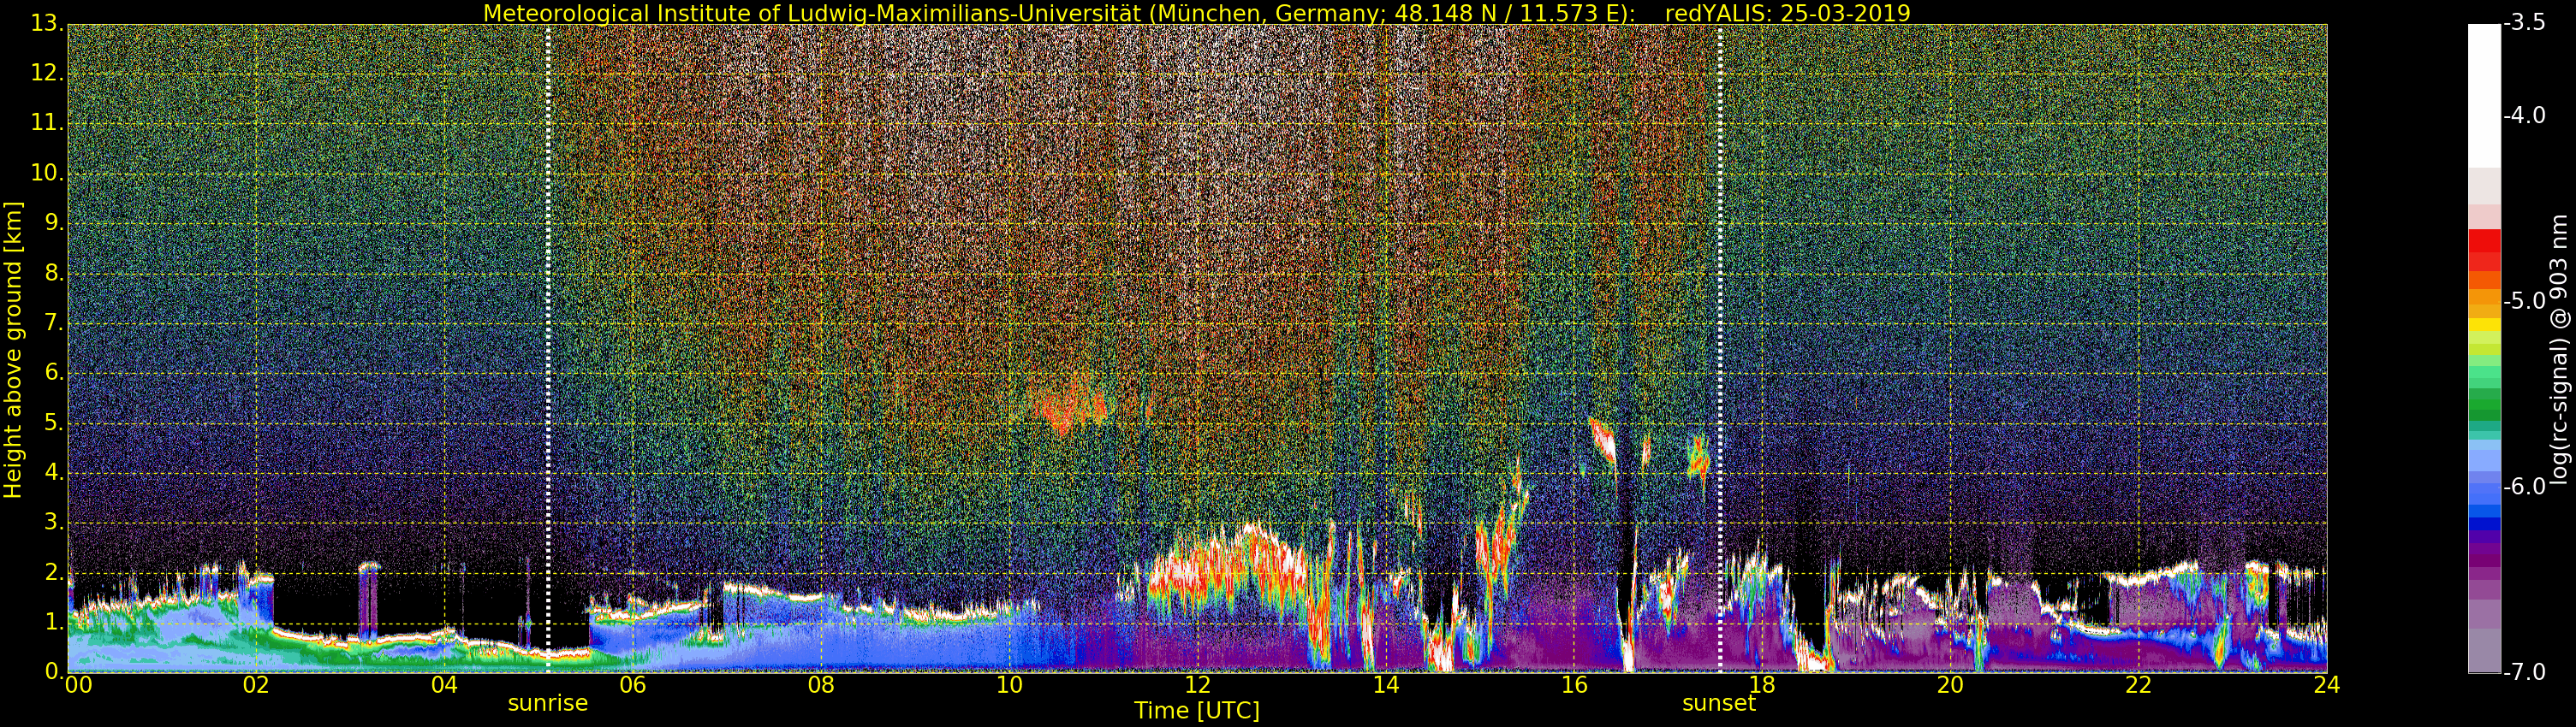Click the cloud streak near 5 km after 16 UTC
The height and width of the screenshot is (727, 2576).
point(1602,440)
